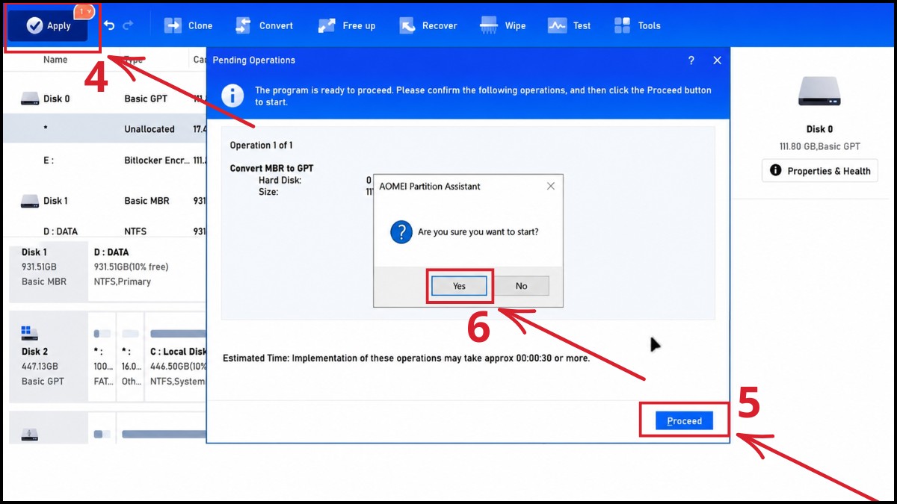Click No in the confirmation dialog

coord(521,286)
